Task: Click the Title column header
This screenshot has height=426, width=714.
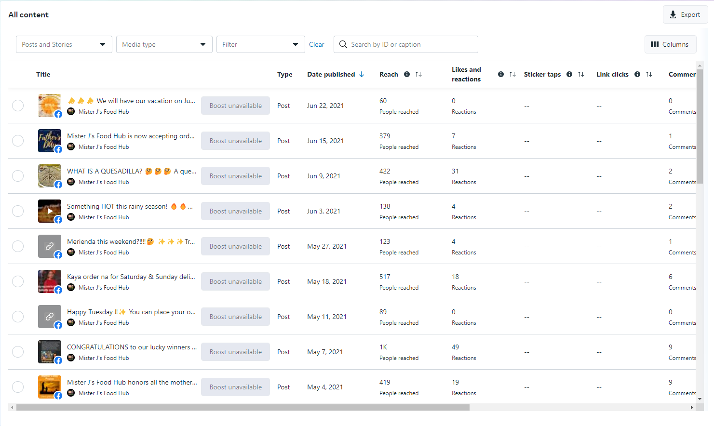Action: pyautogui.click(x=43, y=74)
